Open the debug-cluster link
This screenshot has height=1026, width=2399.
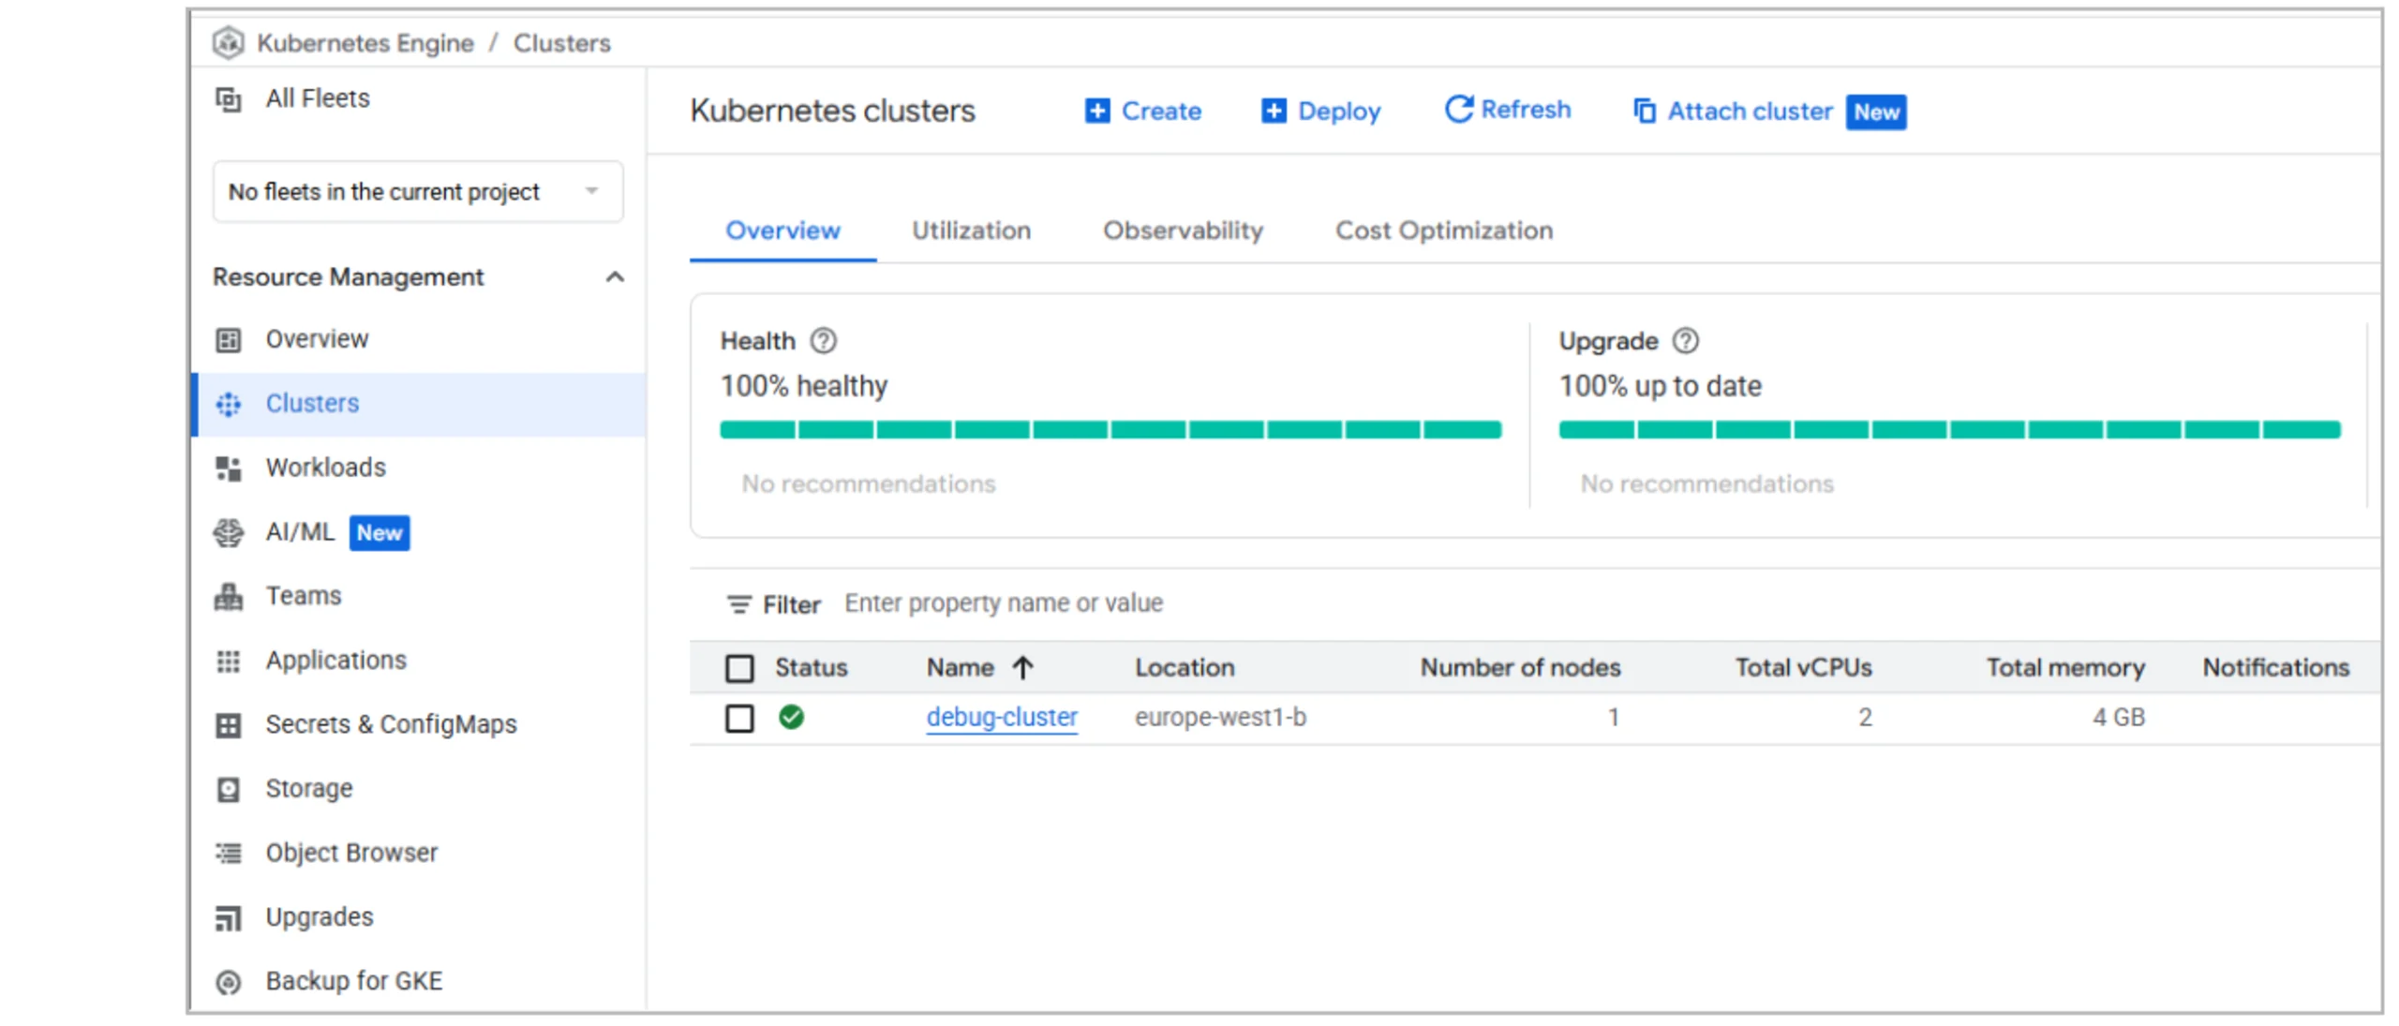1001,718
